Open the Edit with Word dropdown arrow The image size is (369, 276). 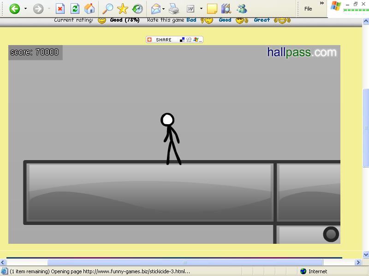coord(201,9)
